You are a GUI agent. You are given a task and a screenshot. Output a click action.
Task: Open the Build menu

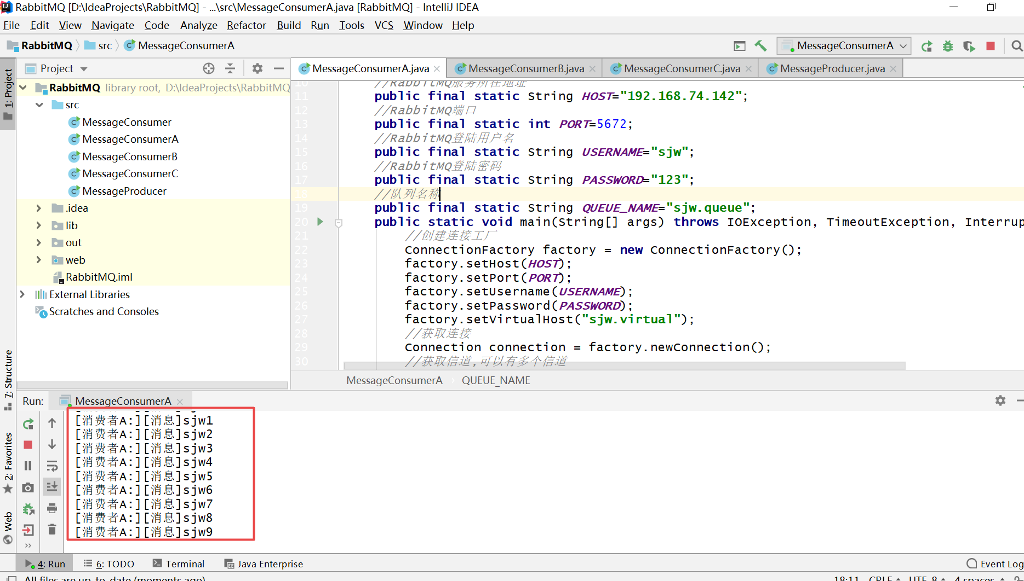pos(289,25)
